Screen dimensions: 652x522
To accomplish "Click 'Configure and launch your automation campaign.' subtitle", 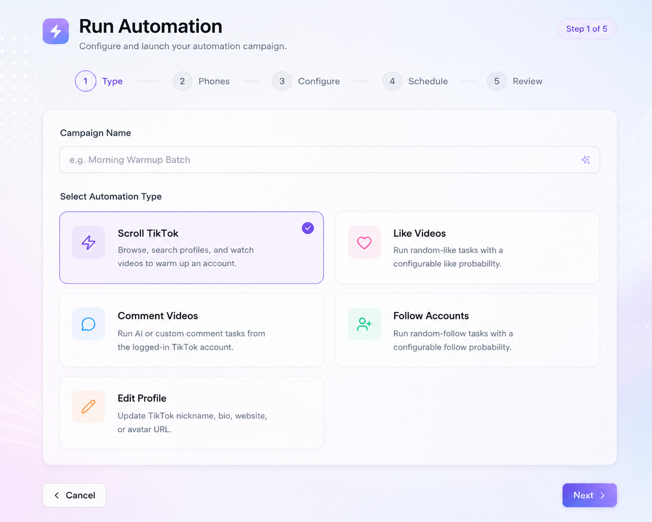I will [x=183, y=46].
